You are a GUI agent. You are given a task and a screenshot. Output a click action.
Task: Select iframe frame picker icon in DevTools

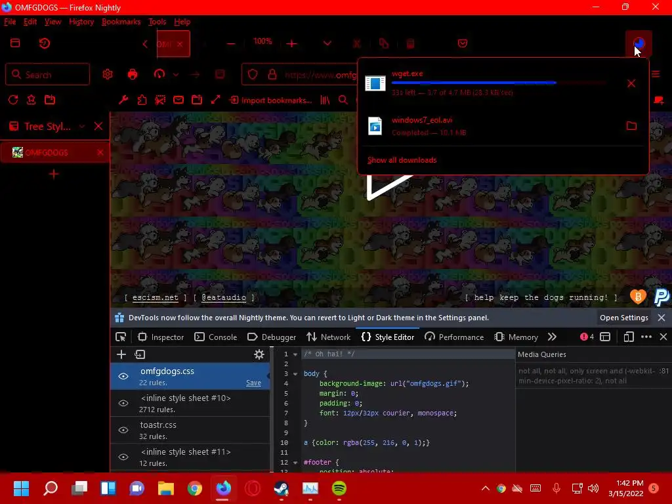[604, 337]
